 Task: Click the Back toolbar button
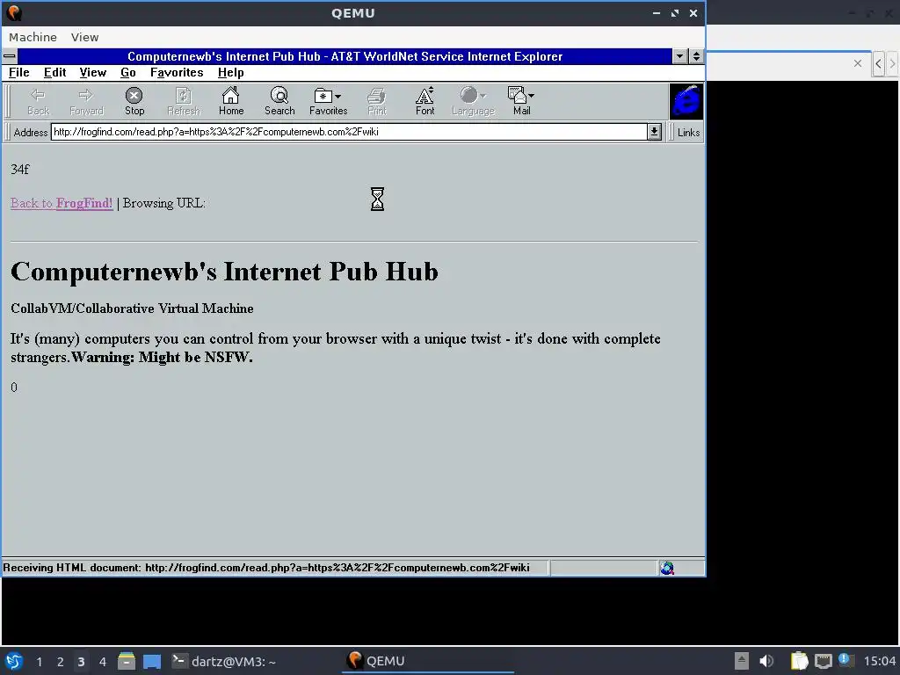pos(38,102)
